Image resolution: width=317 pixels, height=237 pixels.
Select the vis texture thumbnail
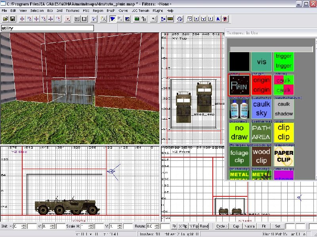coord(262,62)
